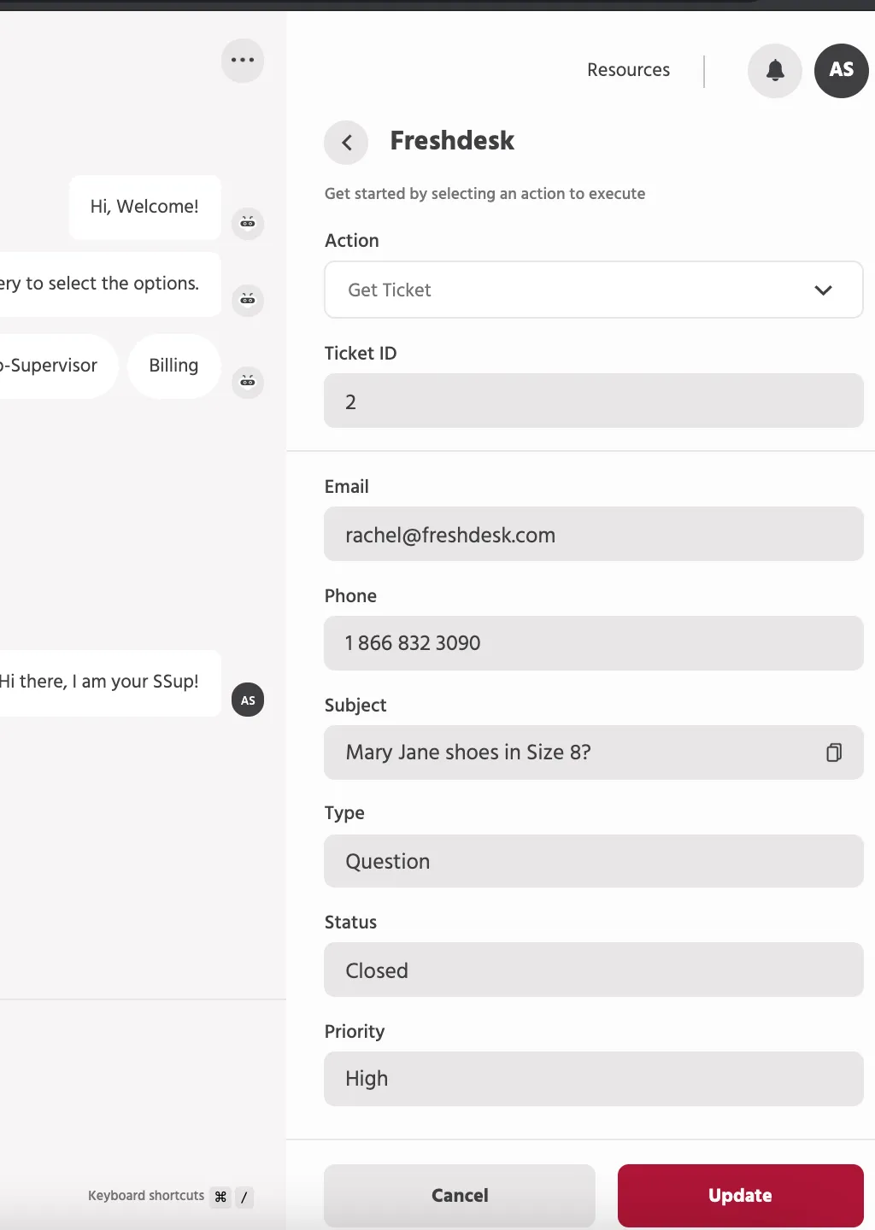
Task: Click the Phone field label
Action: (350, 596)
